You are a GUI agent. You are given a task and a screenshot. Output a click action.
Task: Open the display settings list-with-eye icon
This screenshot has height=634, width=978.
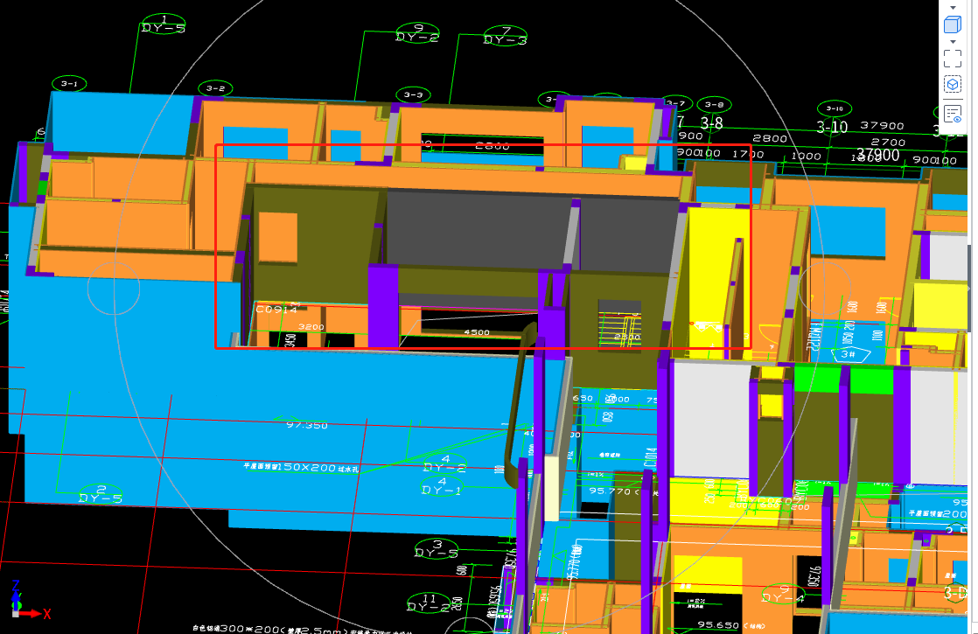click(x=953, y=114)
